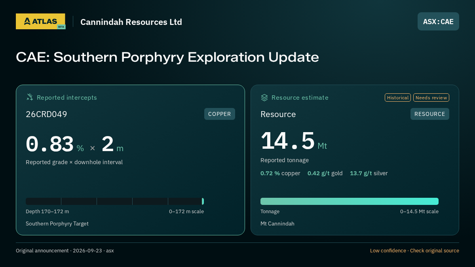Viewport: 475px width, 267px height.
Task: Click the 0.42 g/t gold grade
Action: [x=325, y=173]
